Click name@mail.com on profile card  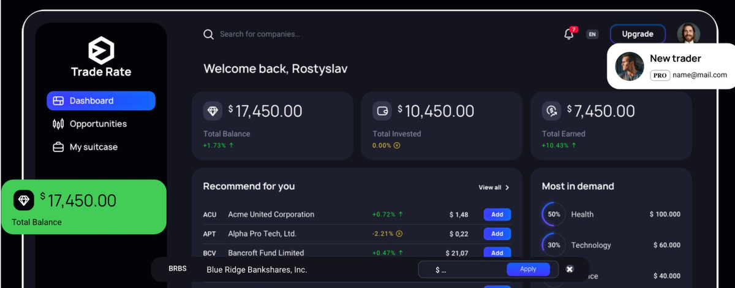[x=699, y=75]
